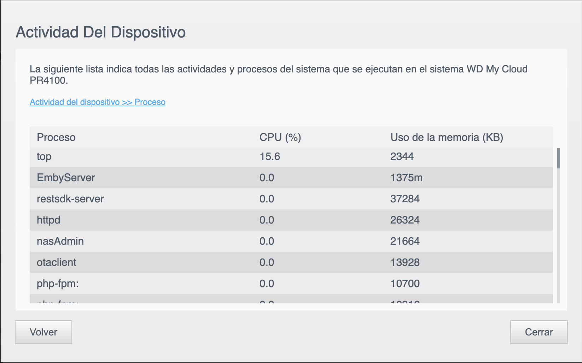Click the Volver button
This screenshot has height=363, width=582.
43,332
